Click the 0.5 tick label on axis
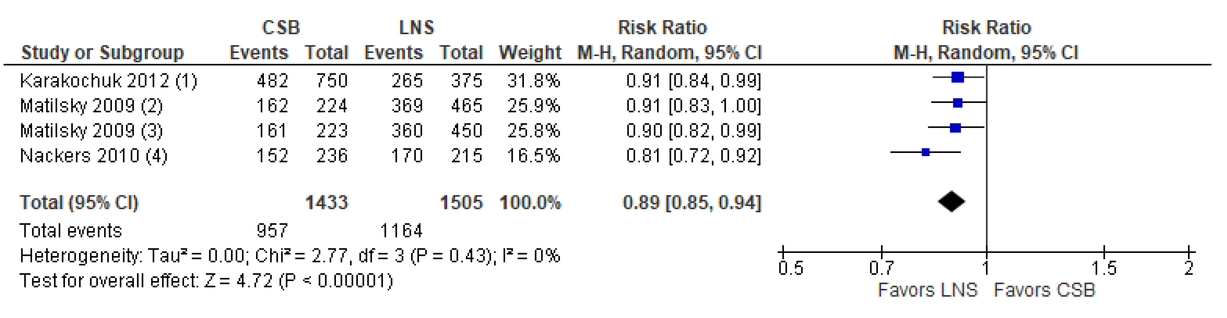Screen dimensions: 1227x318 pyautogui.click(x=791, y=268)
